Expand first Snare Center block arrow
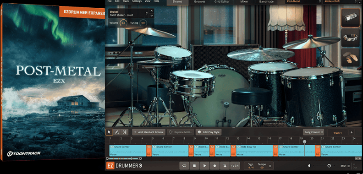This screenshot has height=174, width=363. tap(111, 147)
